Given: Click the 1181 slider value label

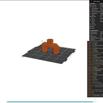Looking at the screenshot, I should 95,102.
